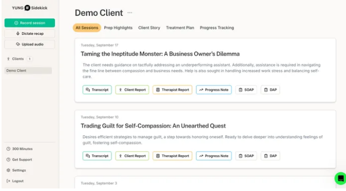The width and height of the screenshot is (346, 191).
Task: Open DAP note for Trading Guilt session
Action: coord(271,156)
